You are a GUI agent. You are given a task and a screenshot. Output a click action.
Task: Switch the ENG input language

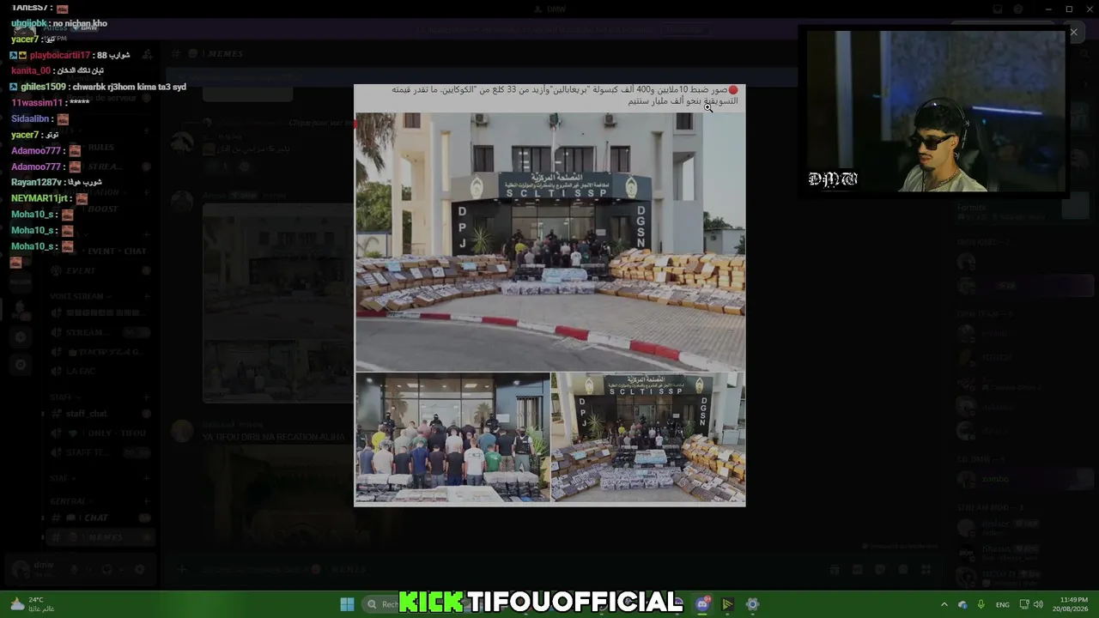[x=1002, y=604]
